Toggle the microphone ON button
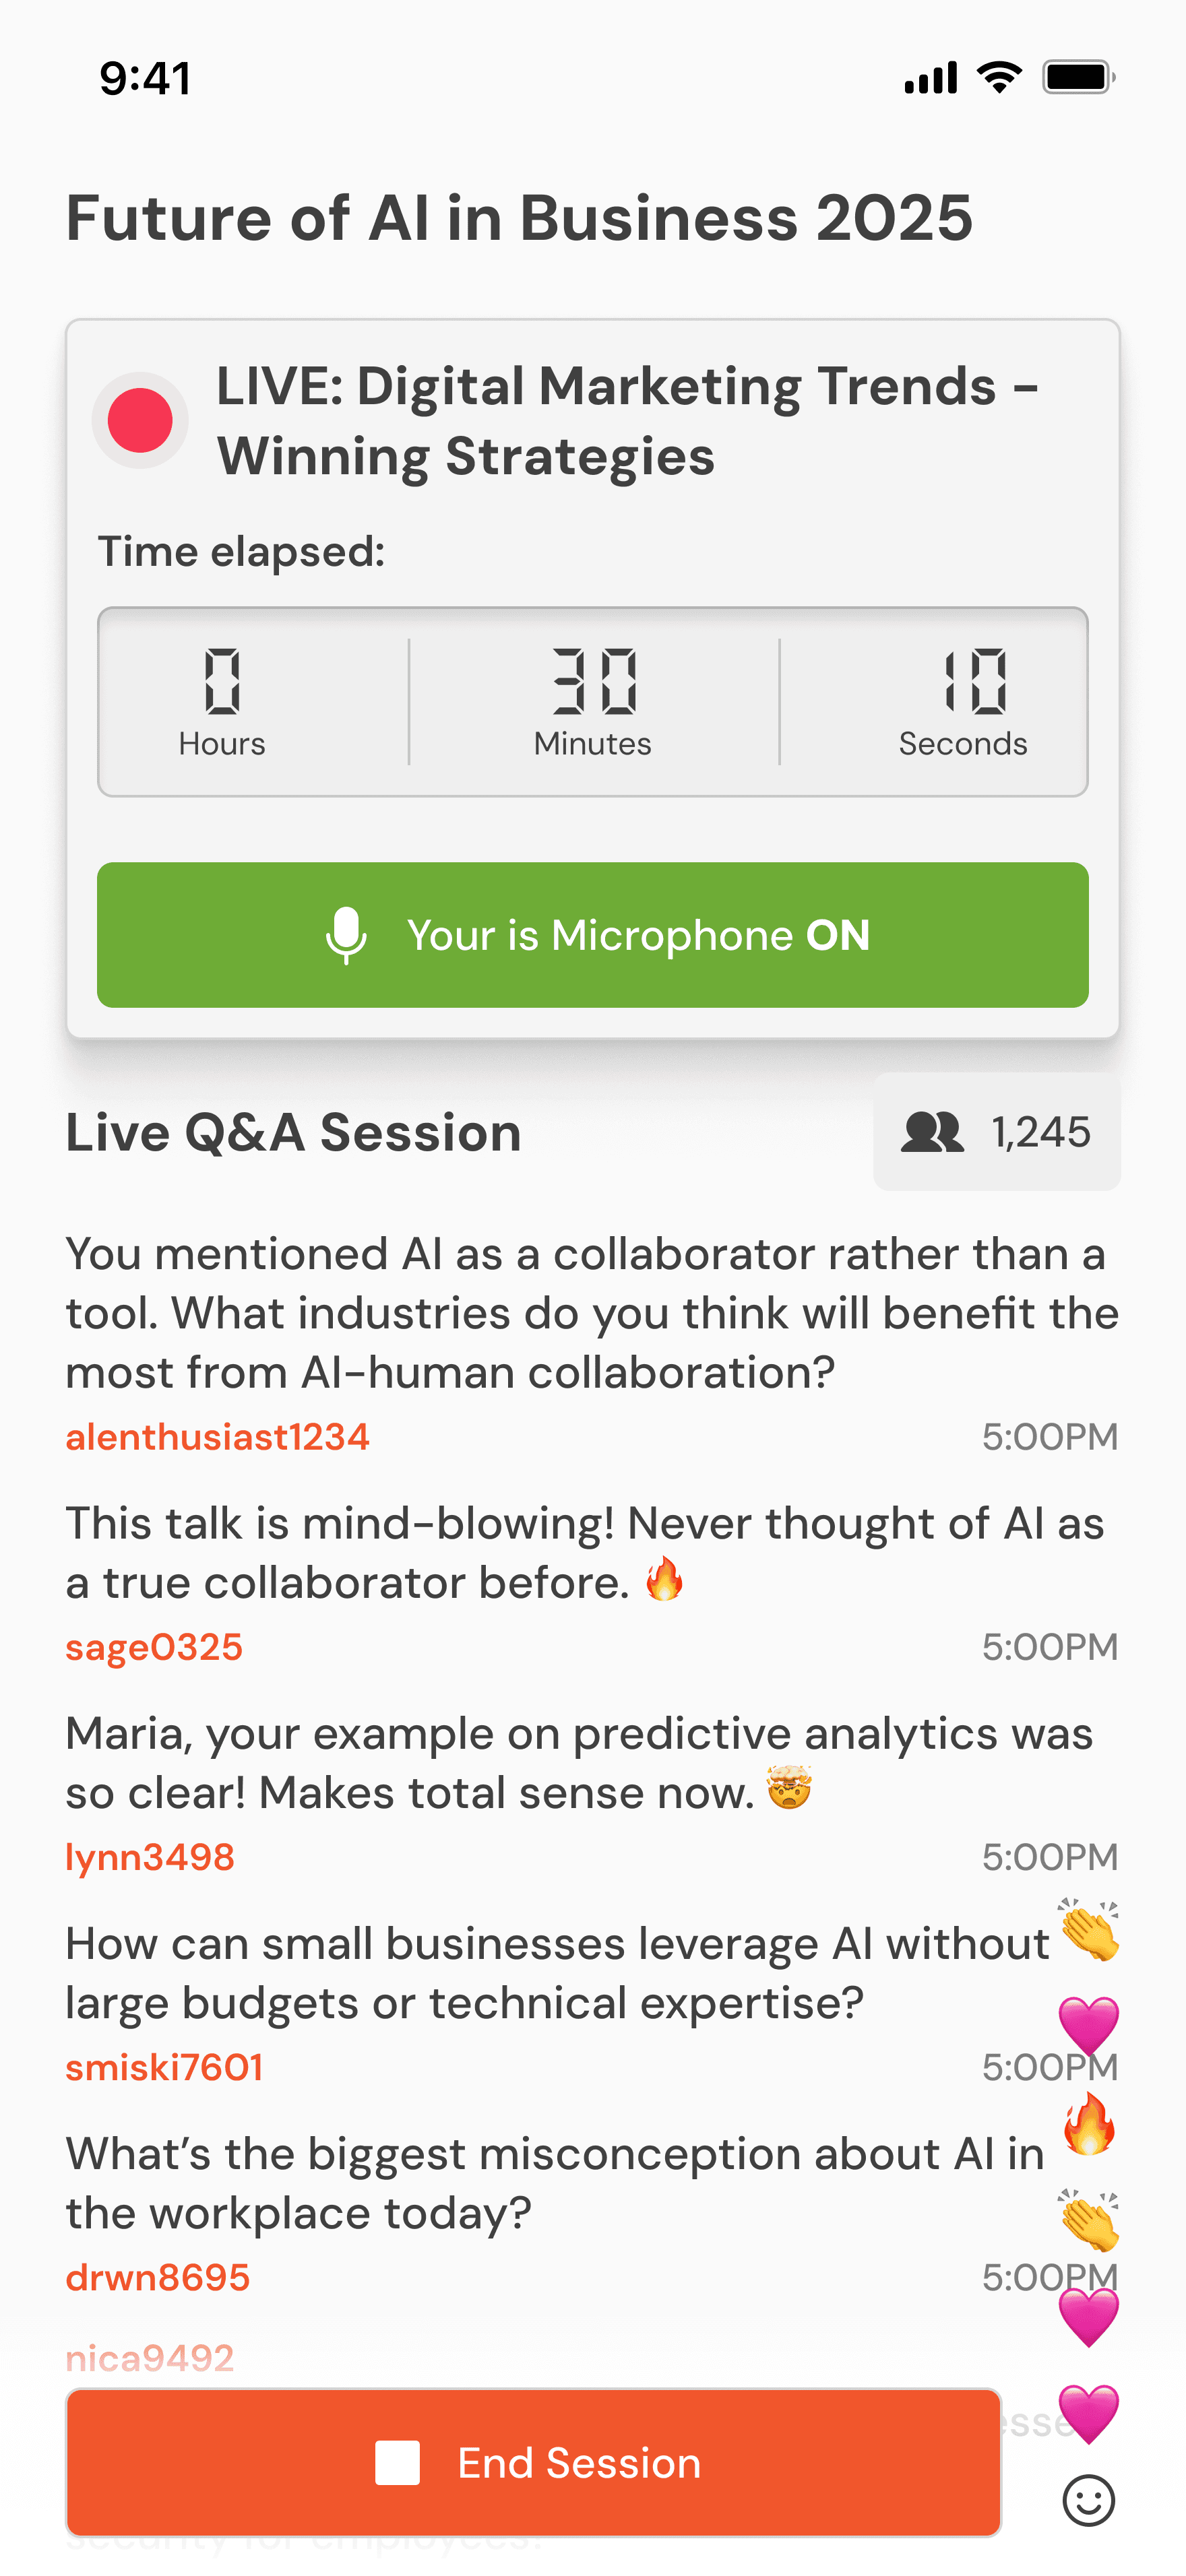This screenshot has width=1186, height=2576. point(592,935)
